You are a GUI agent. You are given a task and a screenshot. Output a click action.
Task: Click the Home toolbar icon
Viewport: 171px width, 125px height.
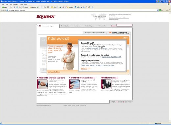tap(20, 7)
